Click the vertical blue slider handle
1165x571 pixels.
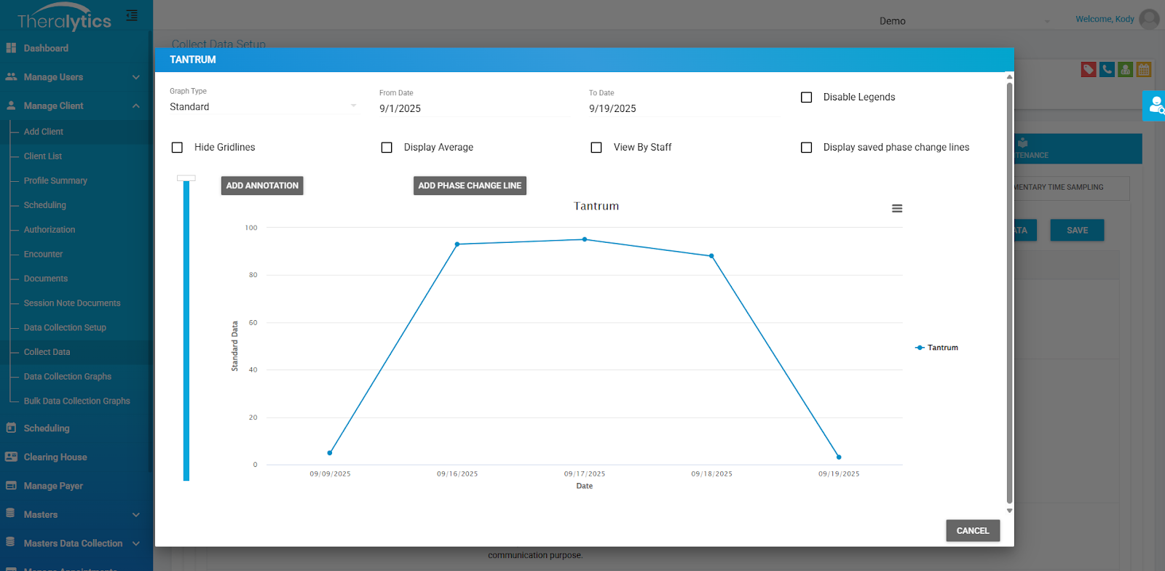[186, 178]
